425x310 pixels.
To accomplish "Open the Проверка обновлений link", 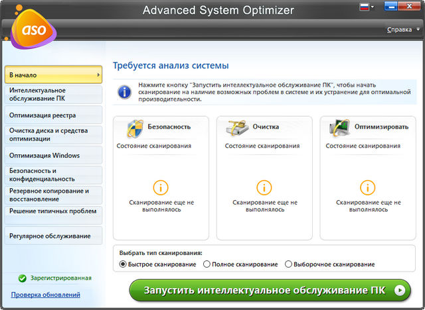I will [x=46, y=295].
